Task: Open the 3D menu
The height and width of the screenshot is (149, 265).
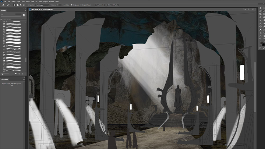Action: click(36, 1)
